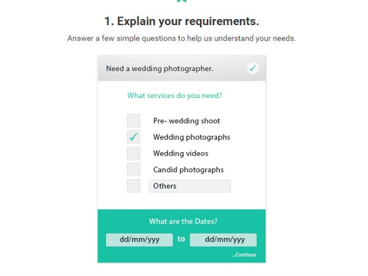This screenshot has width=368, height=276.
Task: Tick the Wedding videos checkbox
Action: point(134,153)
